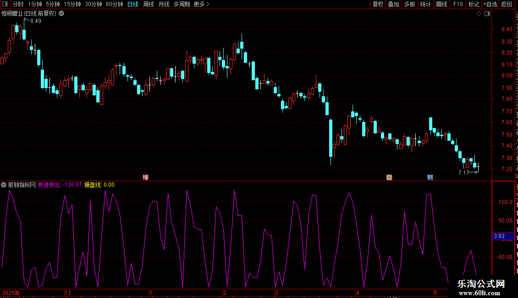Click the 返回 back button
The image size is (518, 298).
pos(506,4)
